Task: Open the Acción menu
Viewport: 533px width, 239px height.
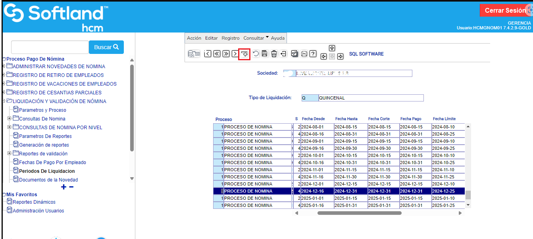Action: 194,38
